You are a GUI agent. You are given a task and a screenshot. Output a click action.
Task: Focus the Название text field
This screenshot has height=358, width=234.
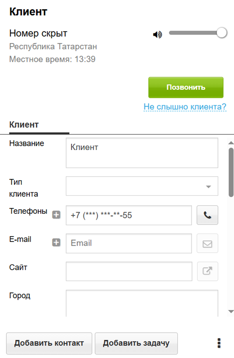(142, 153)
